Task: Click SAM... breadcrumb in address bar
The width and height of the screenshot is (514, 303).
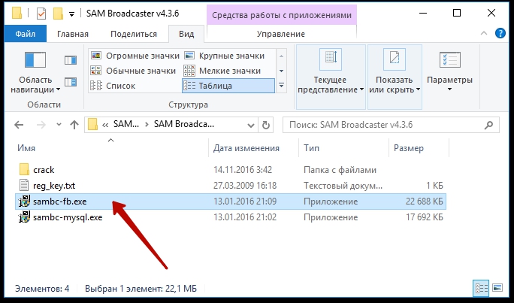Action: 126,124
